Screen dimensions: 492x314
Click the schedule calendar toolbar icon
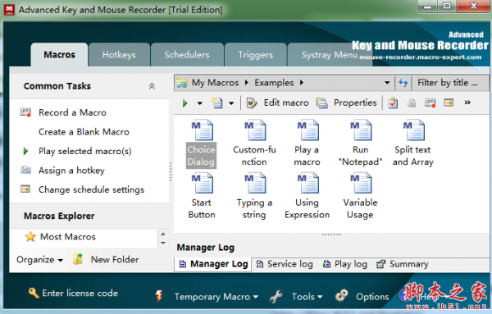449,102
